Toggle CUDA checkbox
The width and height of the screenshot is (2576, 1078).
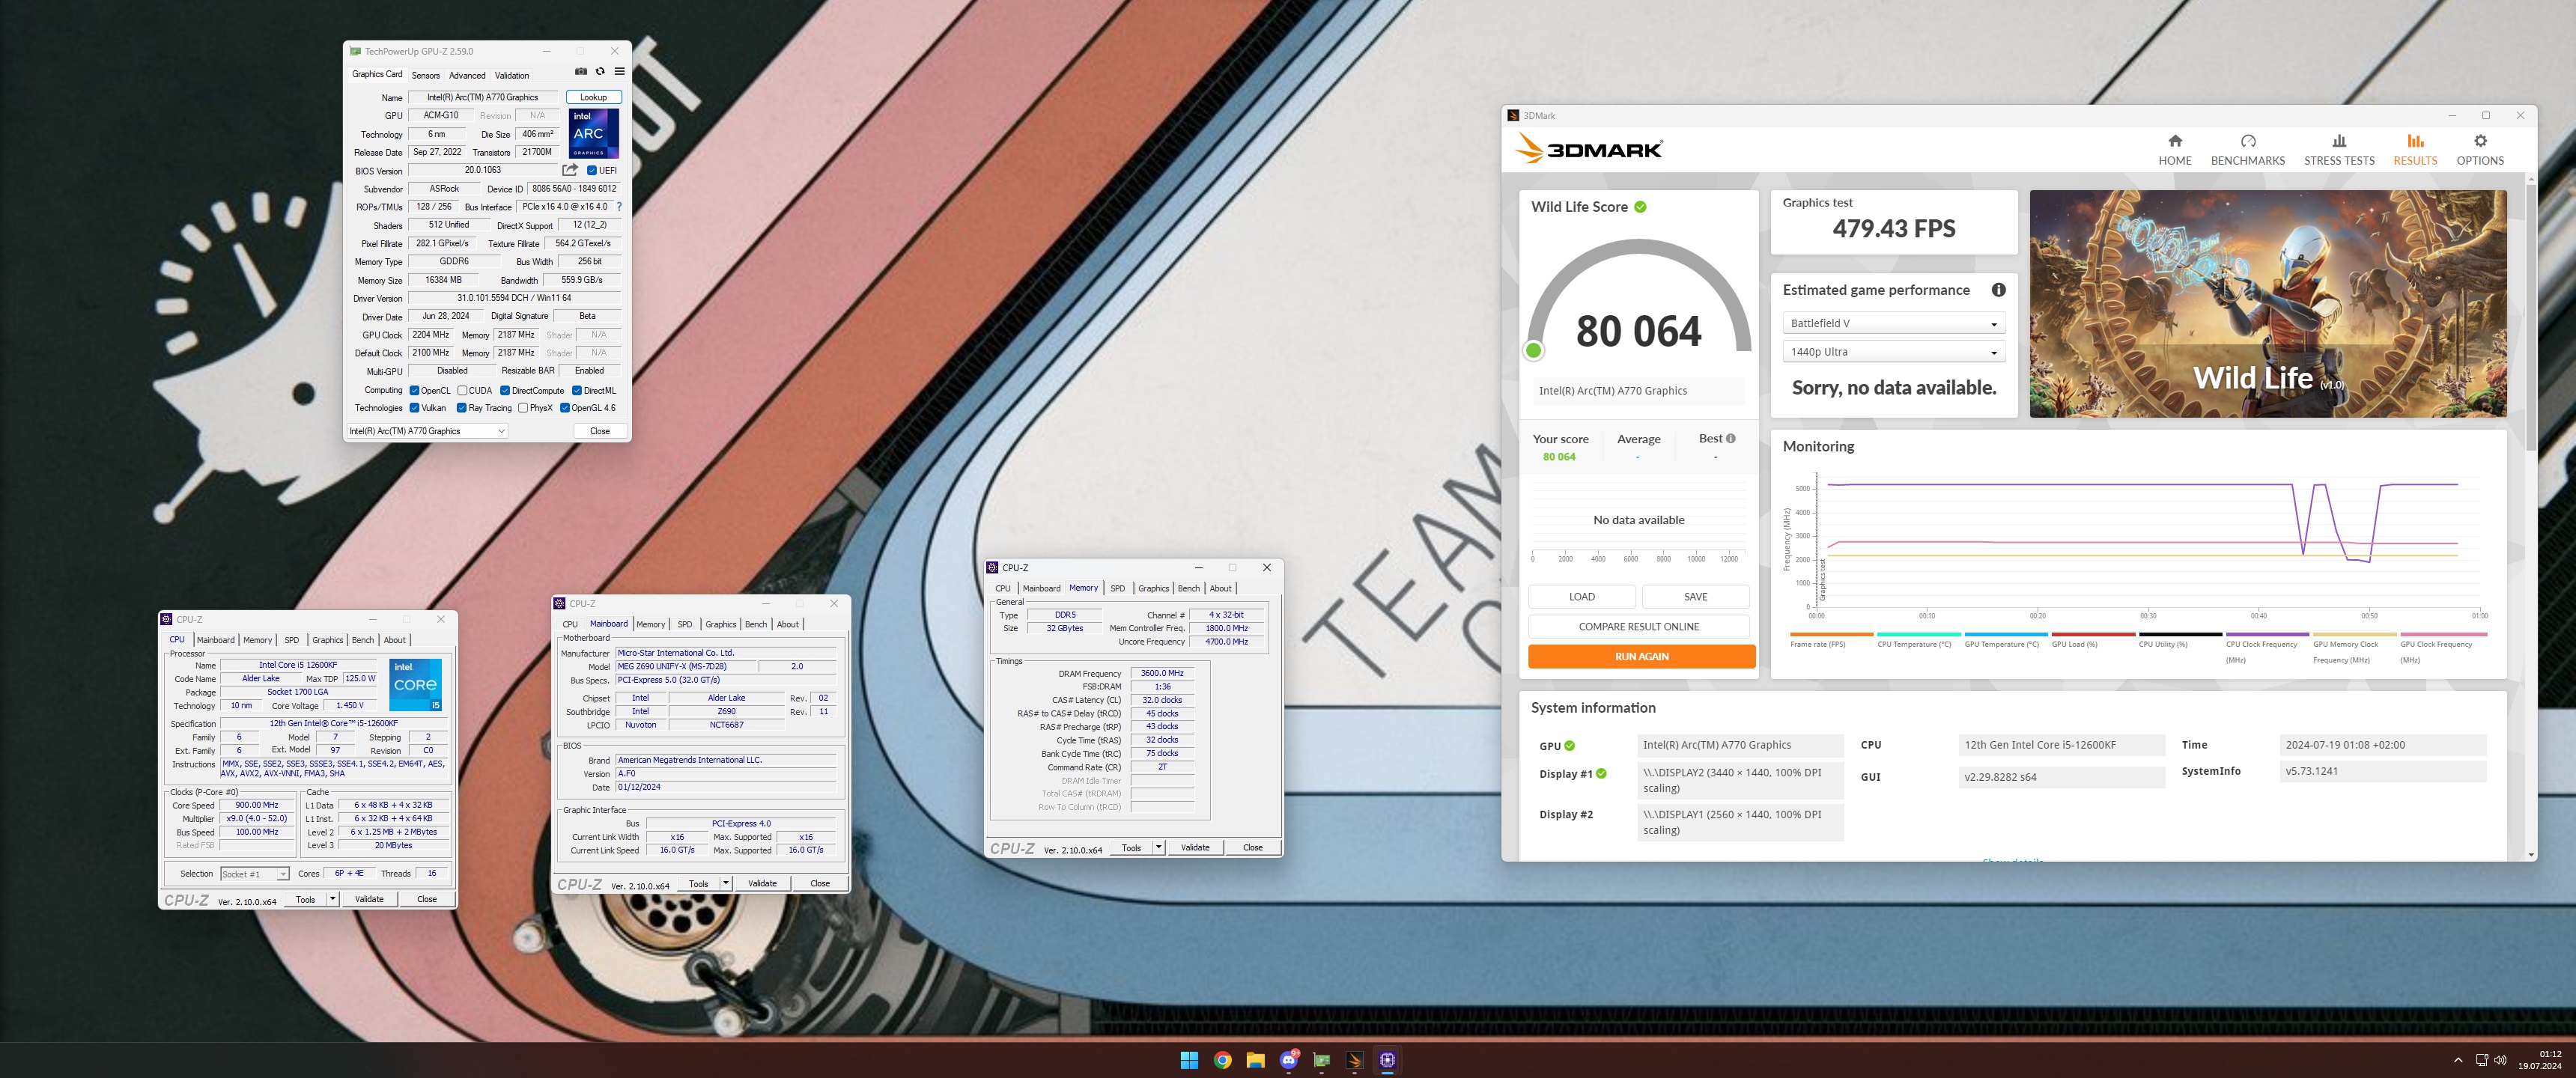(462, 391)
